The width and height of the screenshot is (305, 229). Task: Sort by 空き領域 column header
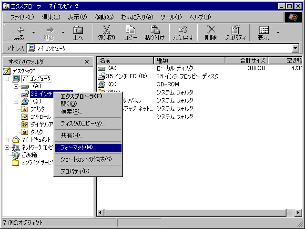(x=285, y=61)
